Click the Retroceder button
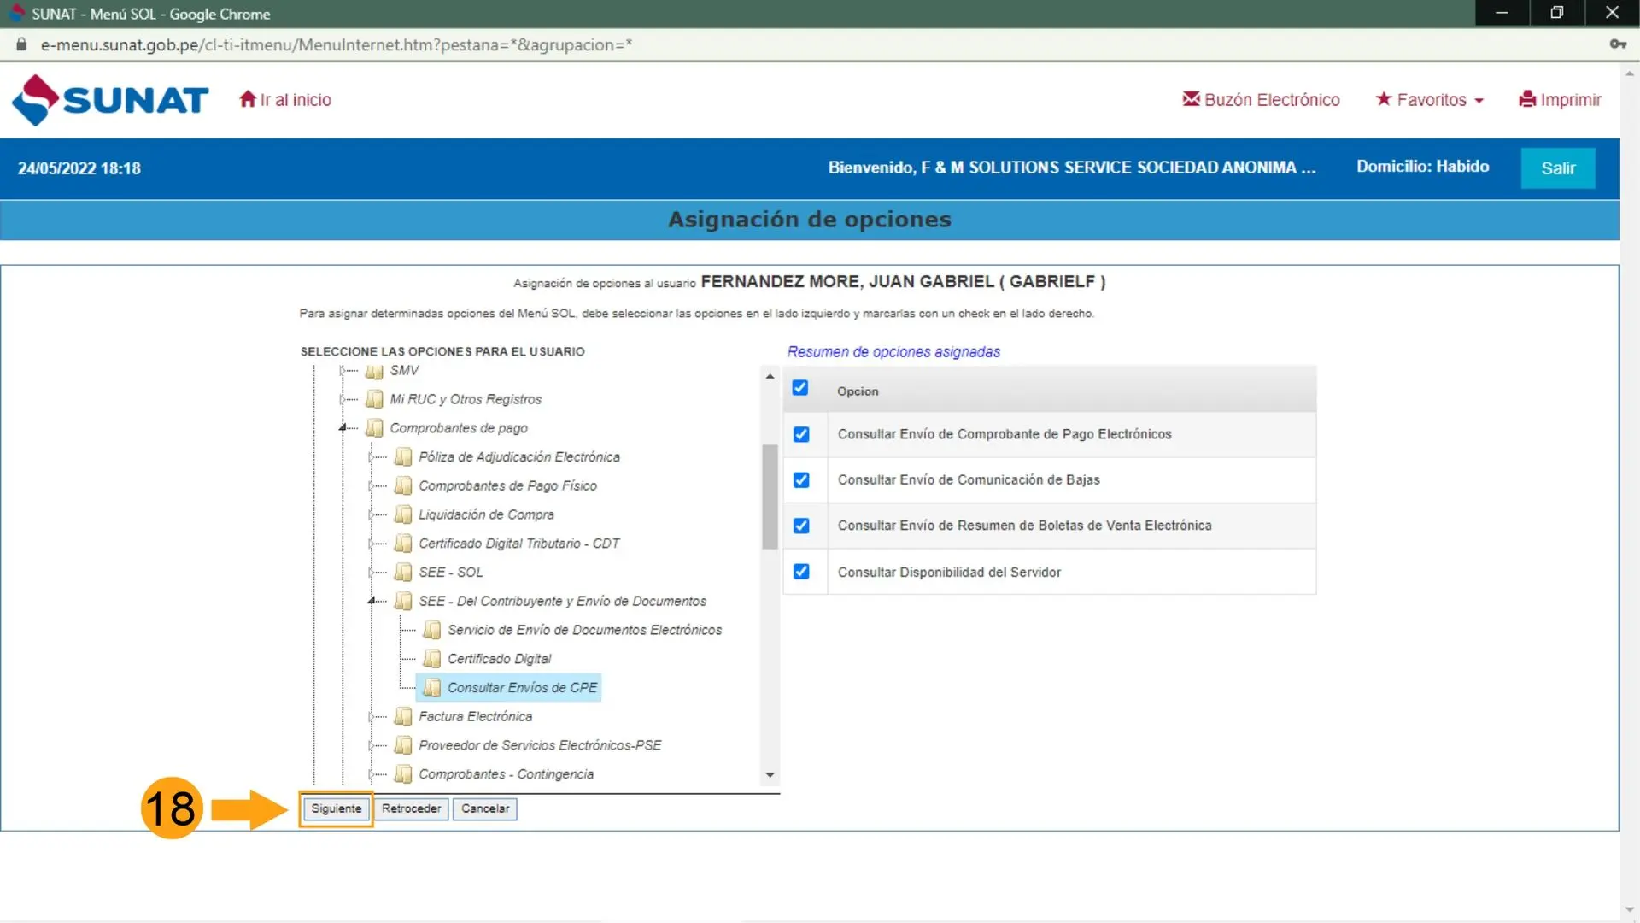 click(x=411, y=808)
